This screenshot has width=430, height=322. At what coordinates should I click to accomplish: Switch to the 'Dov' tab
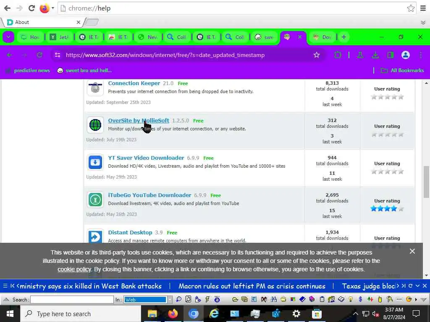322,37
